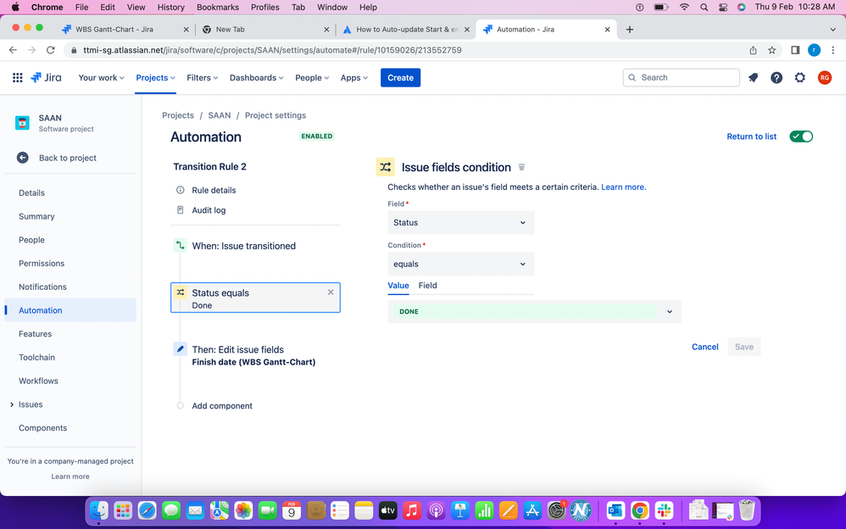The width and height of the screenshot is (846, 529).
Task: Open the Field dropdown showing Status
Action: (x=461, y=222)
